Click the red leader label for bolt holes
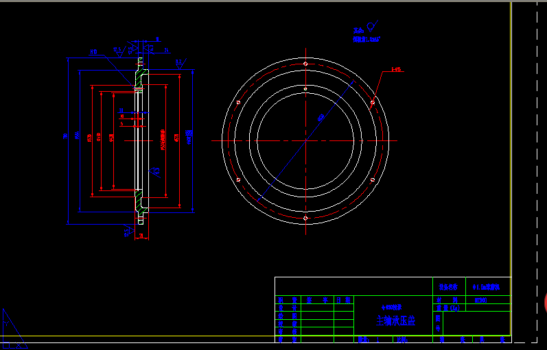Viewport: 547px width, 350px height. (x=396, y=69)
